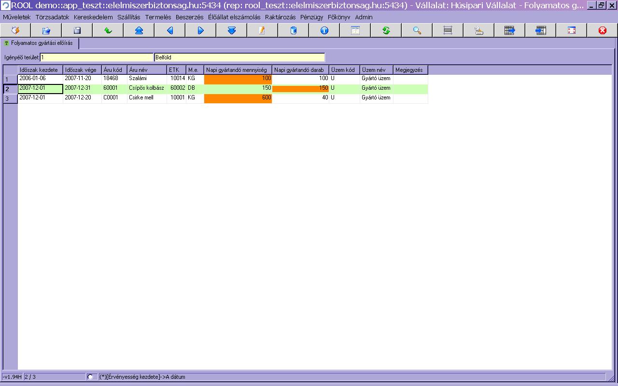The height and width of the screenshot is (386, 618).
Task: Select row header number 1
Action: pos(10,79)
